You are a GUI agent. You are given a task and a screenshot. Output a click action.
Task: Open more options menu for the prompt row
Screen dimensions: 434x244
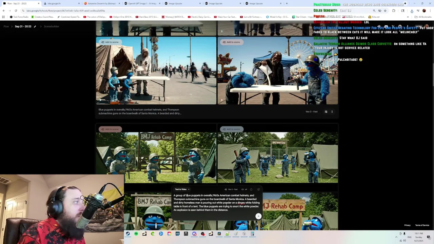(332, 111)
